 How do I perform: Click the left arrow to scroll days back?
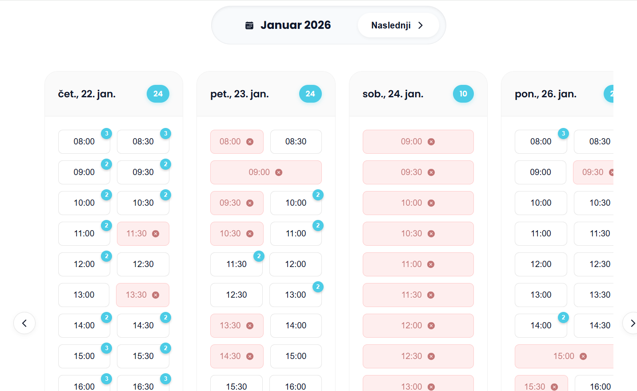click(x=24, y=323)
